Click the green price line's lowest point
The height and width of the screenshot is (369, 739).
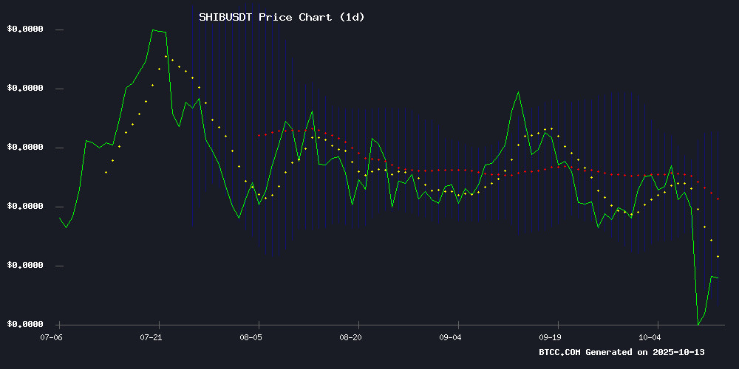[698, 324]
